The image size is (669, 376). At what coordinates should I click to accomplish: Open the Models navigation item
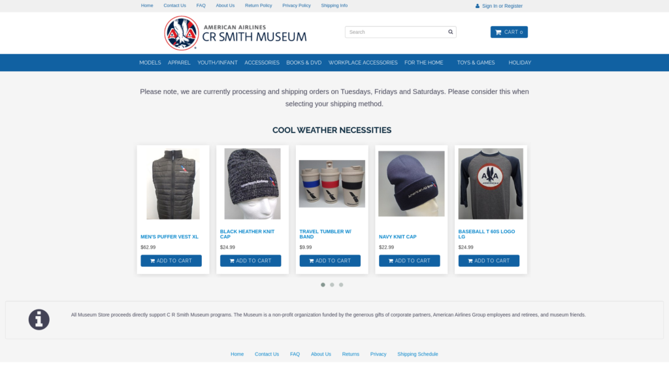(150, 63)
